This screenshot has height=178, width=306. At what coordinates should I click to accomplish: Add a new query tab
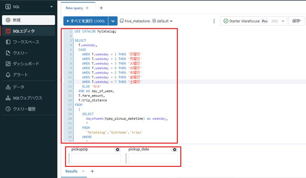tap(101, 8)
